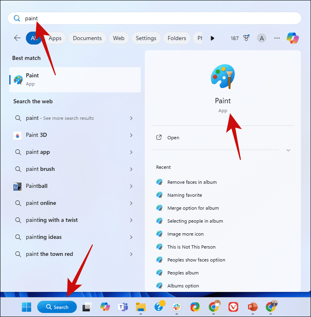The width and height of the screenshot is (311, 317).
Task: Click the Copilot icon in the search panel
Action: [x=292, y=38]
